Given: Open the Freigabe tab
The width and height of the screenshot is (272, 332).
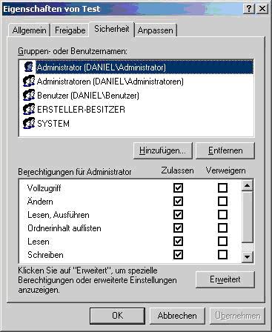Looking at the screenshot, I should tap(70, 30).
